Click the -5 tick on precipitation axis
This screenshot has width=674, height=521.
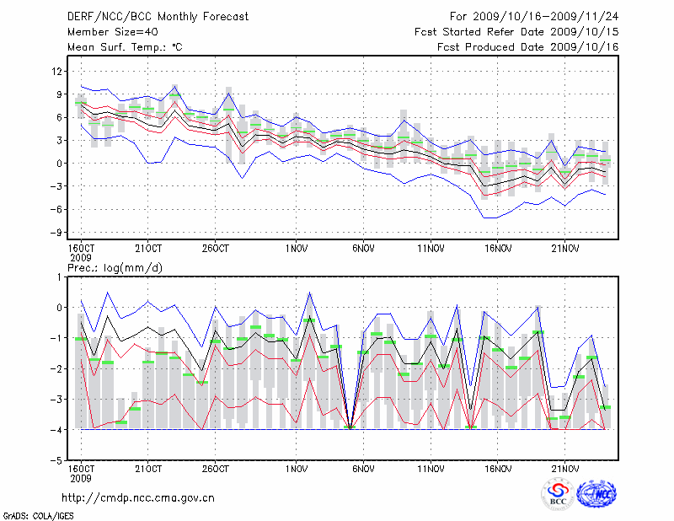[56, 461]
